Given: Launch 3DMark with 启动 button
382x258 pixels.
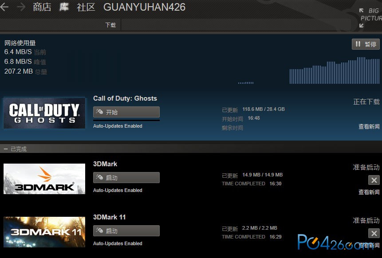Looking at the screenshot, I should click(126, 177).
